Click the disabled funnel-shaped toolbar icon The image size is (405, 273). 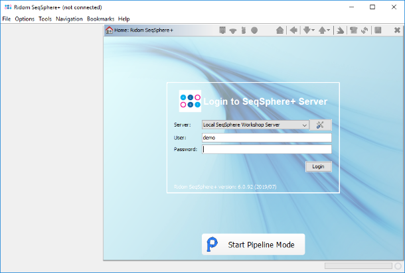click(x=233, y=30)
